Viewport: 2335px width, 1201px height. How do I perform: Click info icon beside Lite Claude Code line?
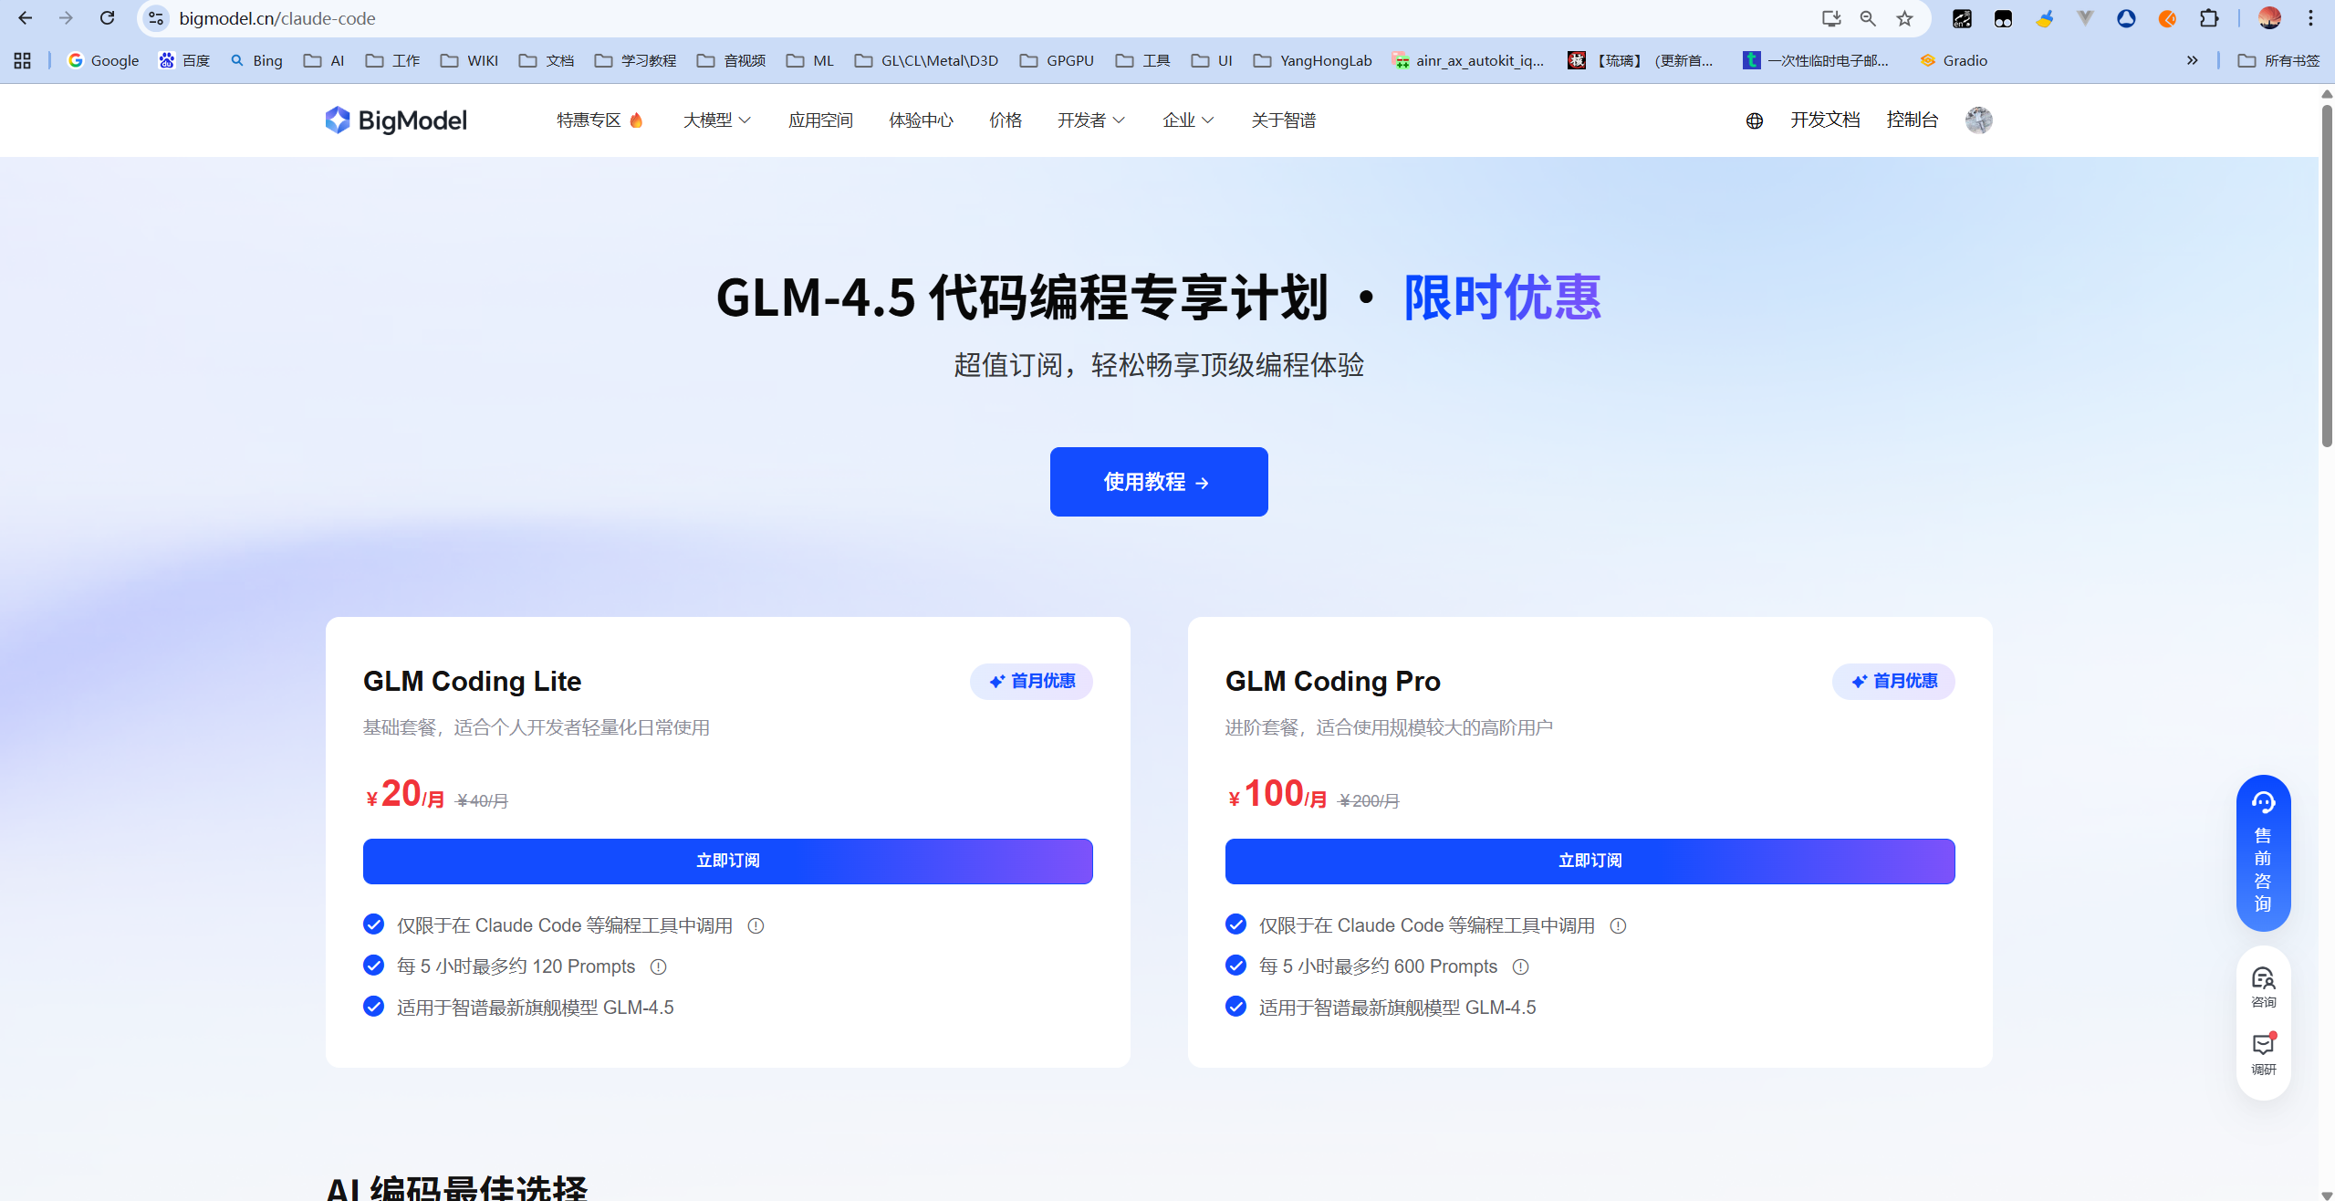pos(756,925)
